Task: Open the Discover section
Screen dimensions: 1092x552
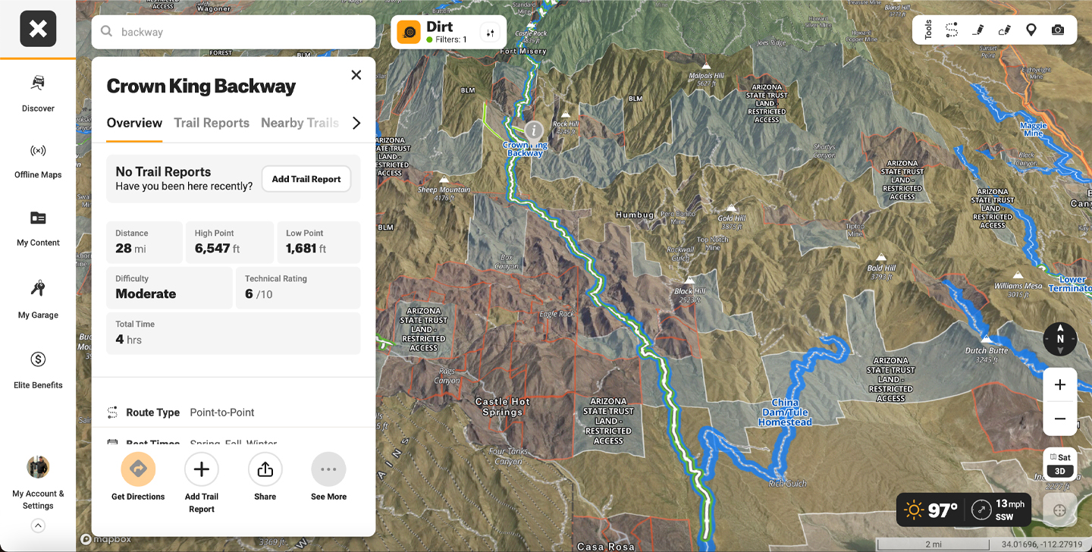Action: (x=38, y=94)
